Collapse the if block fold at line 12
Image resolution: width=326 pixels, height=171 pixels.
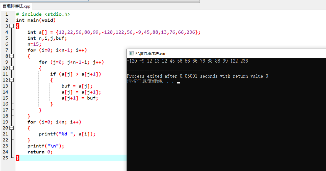[x=11, y=80]
